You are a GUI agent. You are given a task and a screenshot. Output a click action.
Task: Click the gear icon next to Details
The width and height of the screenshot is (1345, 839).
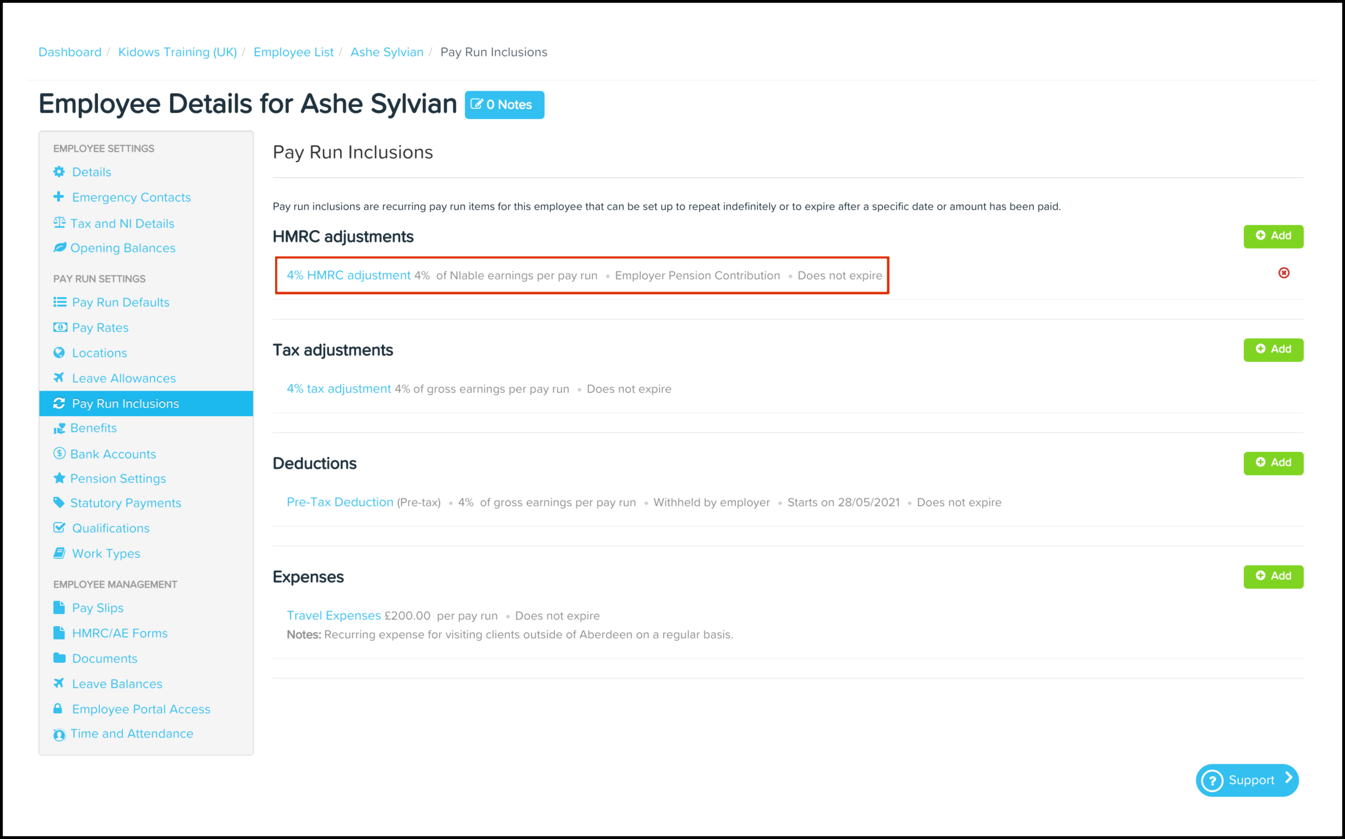pyautogui.click(x=60, y=172)
